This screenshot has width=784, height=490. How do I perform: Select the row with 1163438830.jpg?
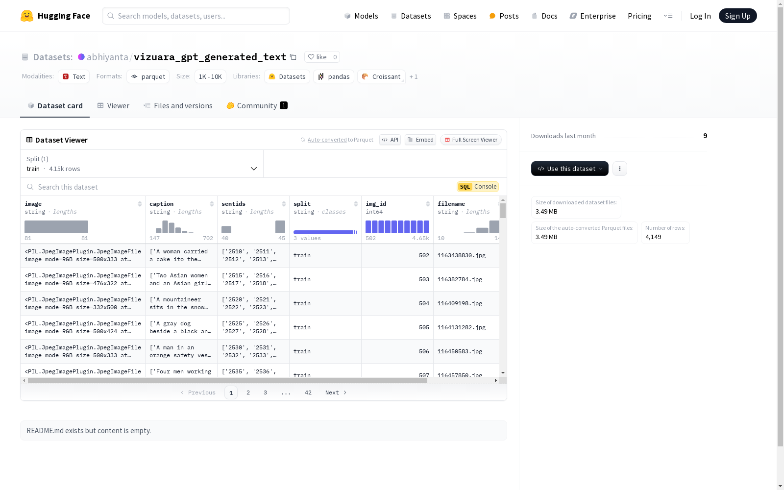[x=260, y=255]
